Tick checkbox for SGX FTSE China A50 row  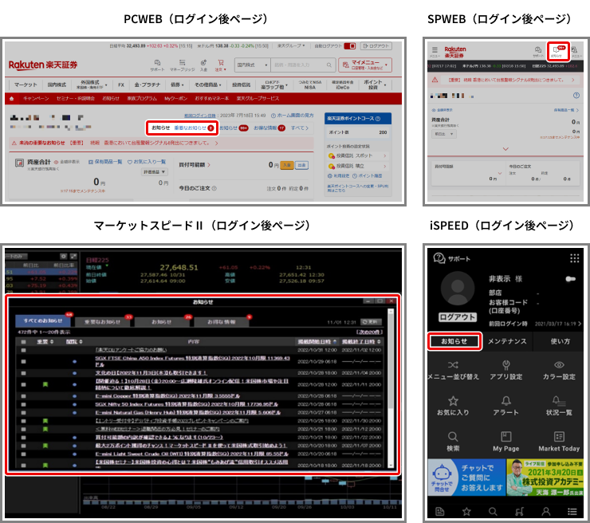point(24,362)
